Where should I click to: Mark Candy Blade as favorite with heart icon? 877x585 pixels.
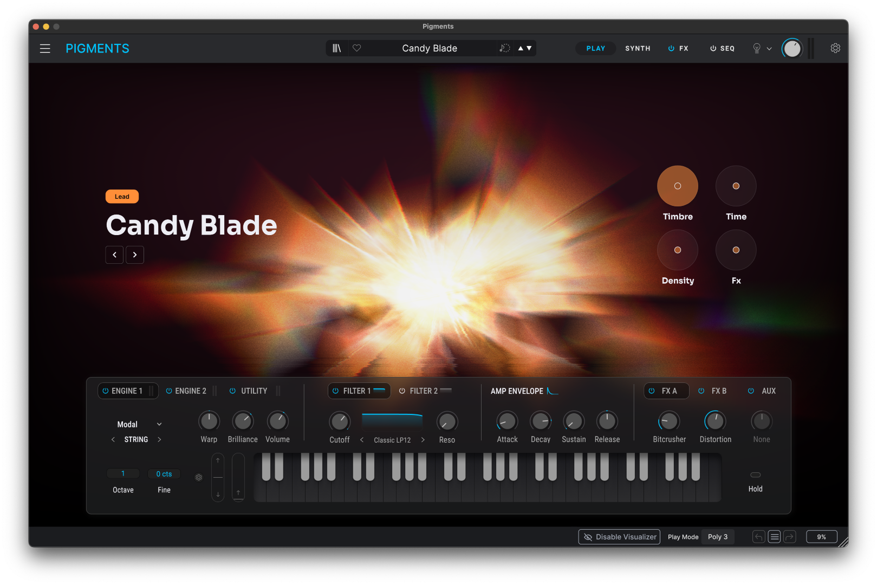(x=356, y=48)
